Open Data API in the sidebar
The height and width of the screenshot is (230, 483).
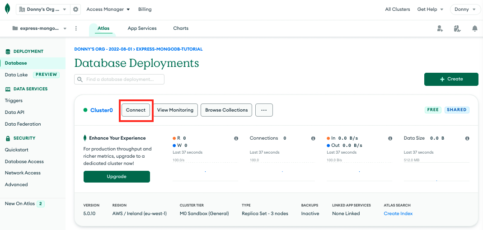point(15,113)
